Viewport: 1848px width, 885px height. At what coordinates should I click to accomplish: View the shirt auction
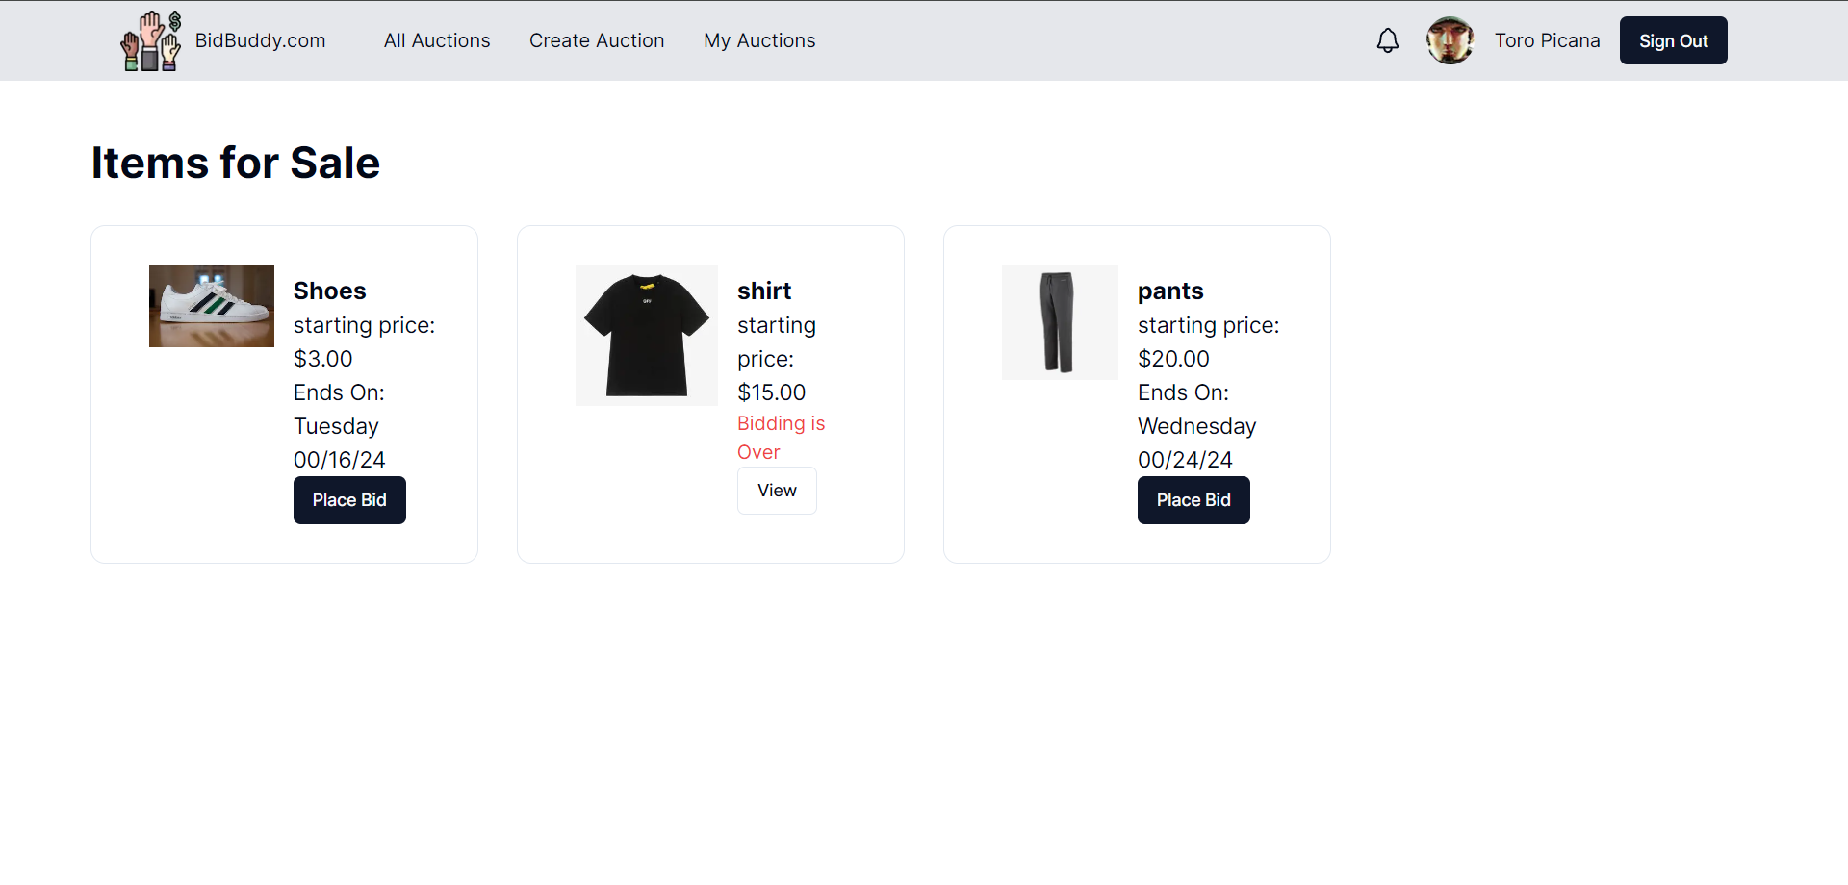pyautogui.click(x=777, y=491)
